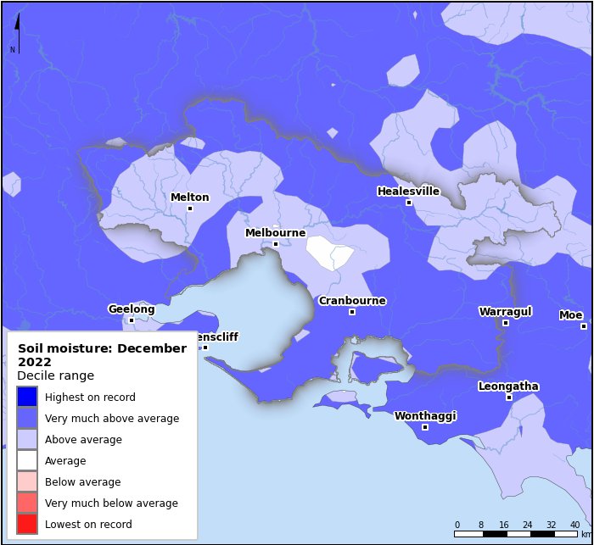Viewport: 594px width, 545px height.
Task: Click the Queenscliff town marker
Action: click(x=205, y=348)
